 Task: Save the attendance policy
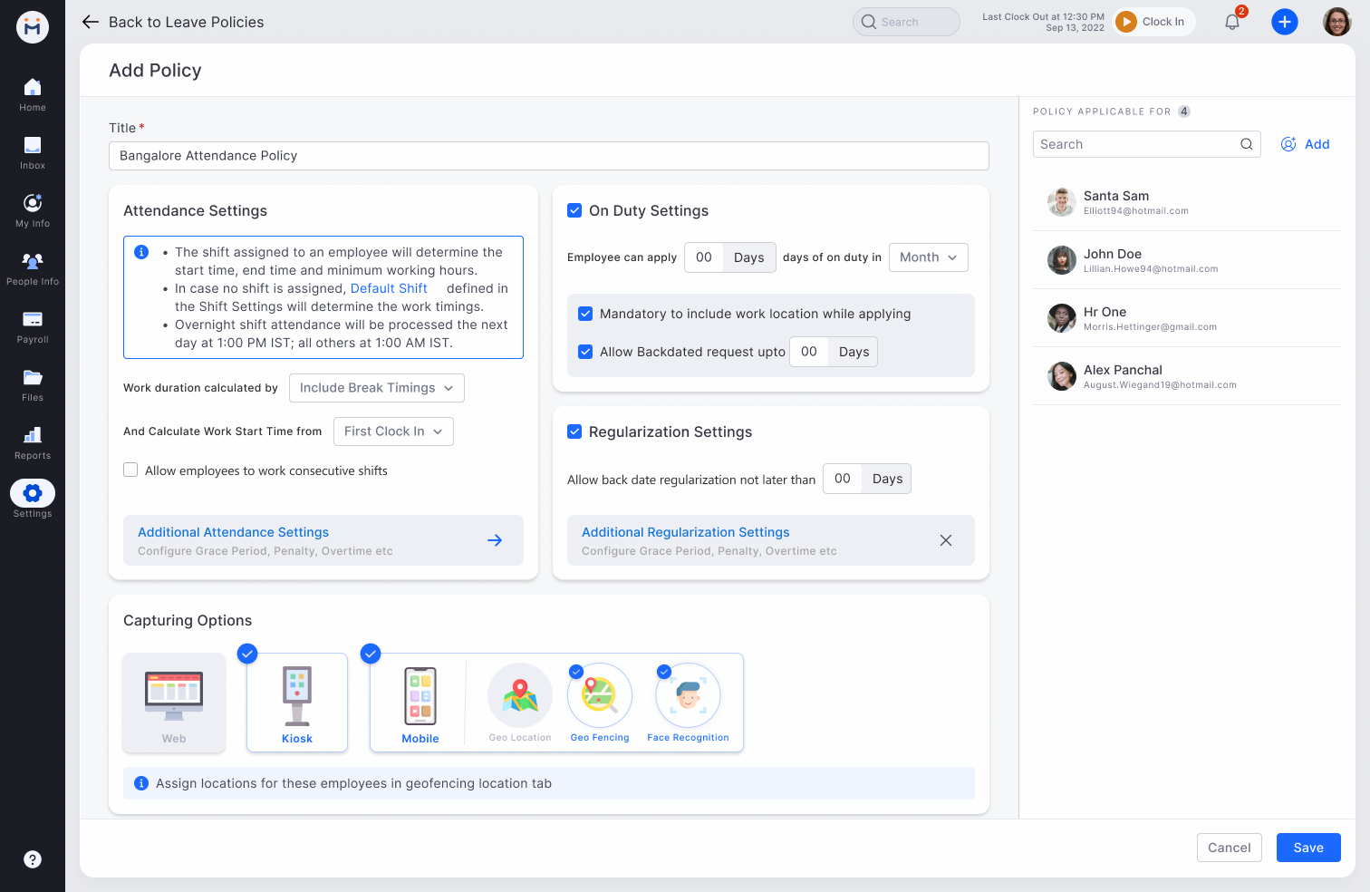[1308, 847]
